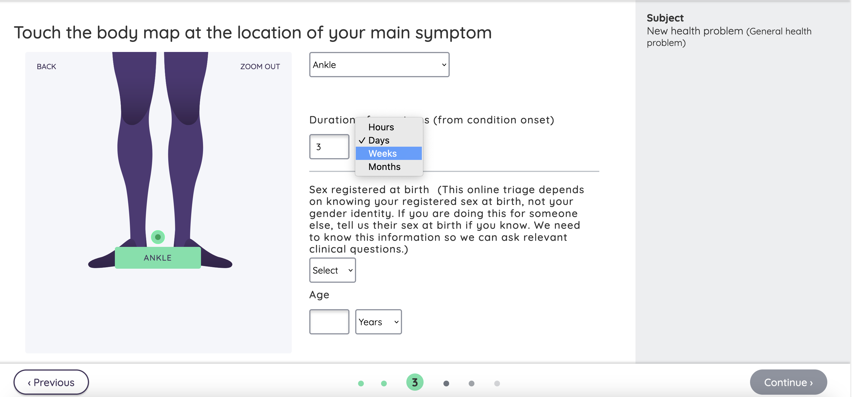The image size is (852, 397).
Task: Click the fourth dark progress dot
Action: click(x=446, y=384)
